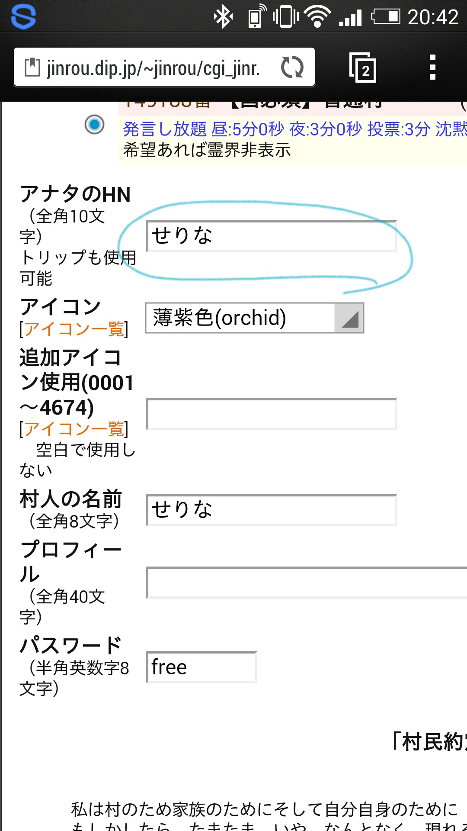Tap the Bluetooth status icon
Screen dimensions: 467x831
[x=224, y=17]
